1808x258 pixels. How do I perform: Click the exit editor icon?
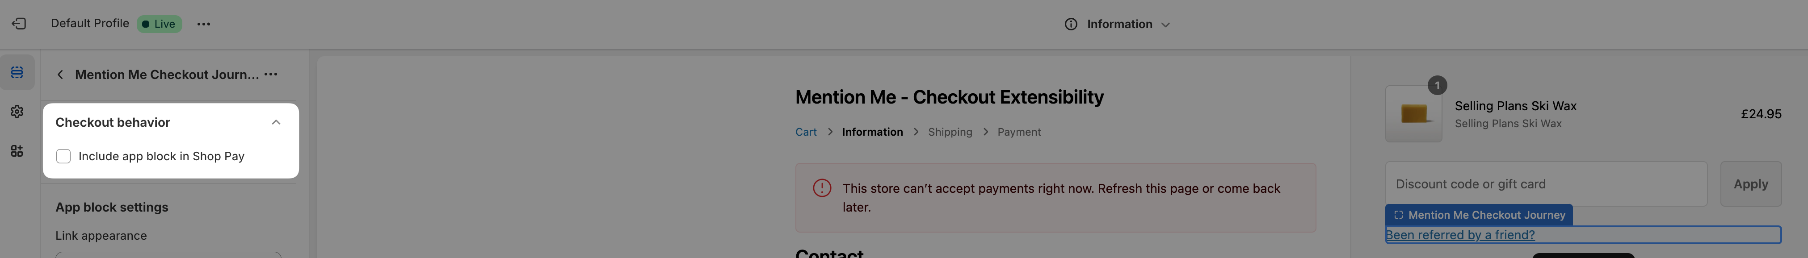pyautogui.click(x=19, y=24)
